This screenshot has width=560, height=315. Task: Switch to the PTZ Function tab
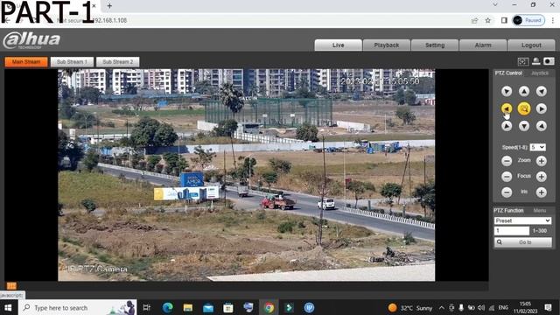click(x=508, y=210)
